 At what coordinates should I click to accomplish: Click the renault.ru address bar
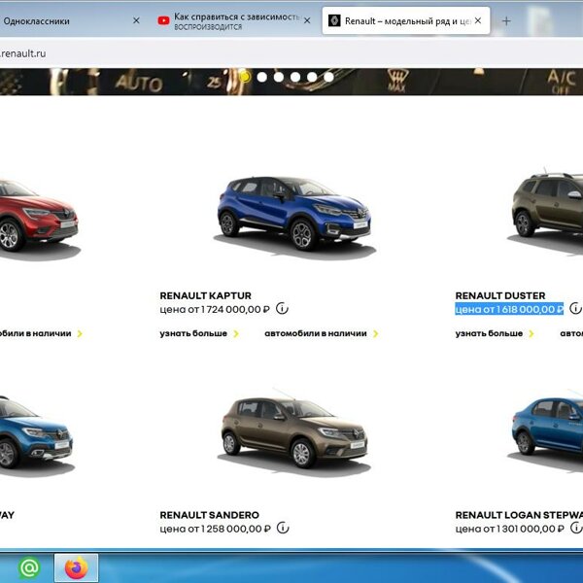[x=291, y=53]
